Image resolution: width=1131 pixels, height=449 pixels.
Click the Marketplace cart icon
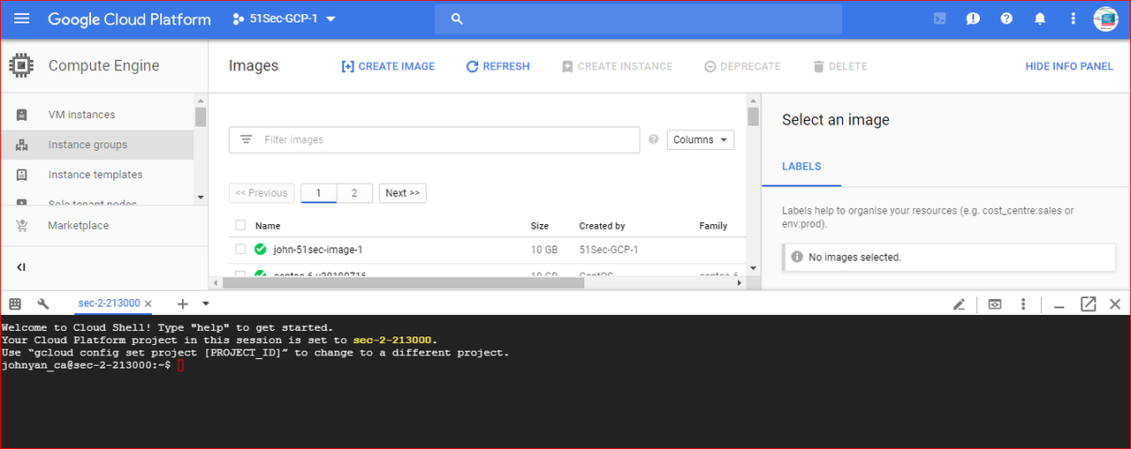tap(21, 225)
